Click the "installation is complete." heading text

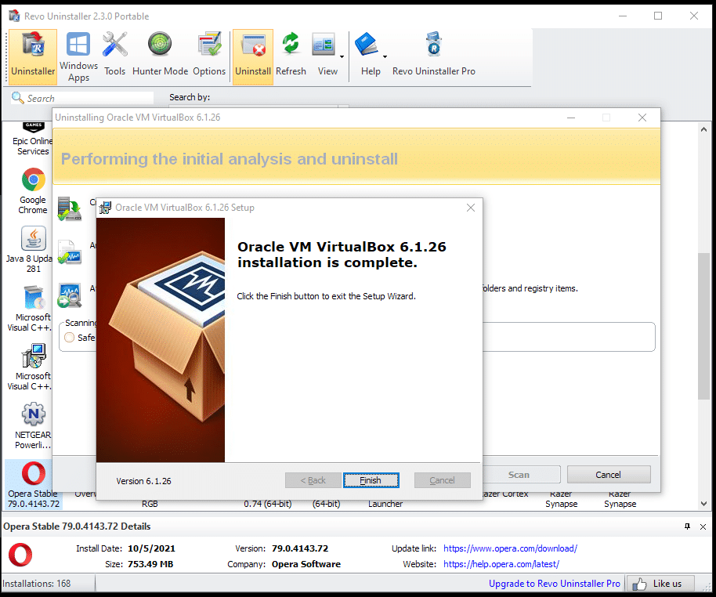point(327,262)
